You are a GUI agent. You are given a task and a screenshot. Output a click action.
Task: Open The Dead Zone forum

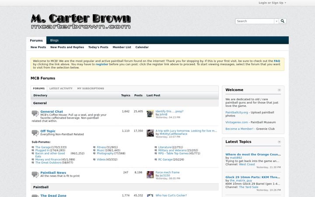(x=53, y=195)
